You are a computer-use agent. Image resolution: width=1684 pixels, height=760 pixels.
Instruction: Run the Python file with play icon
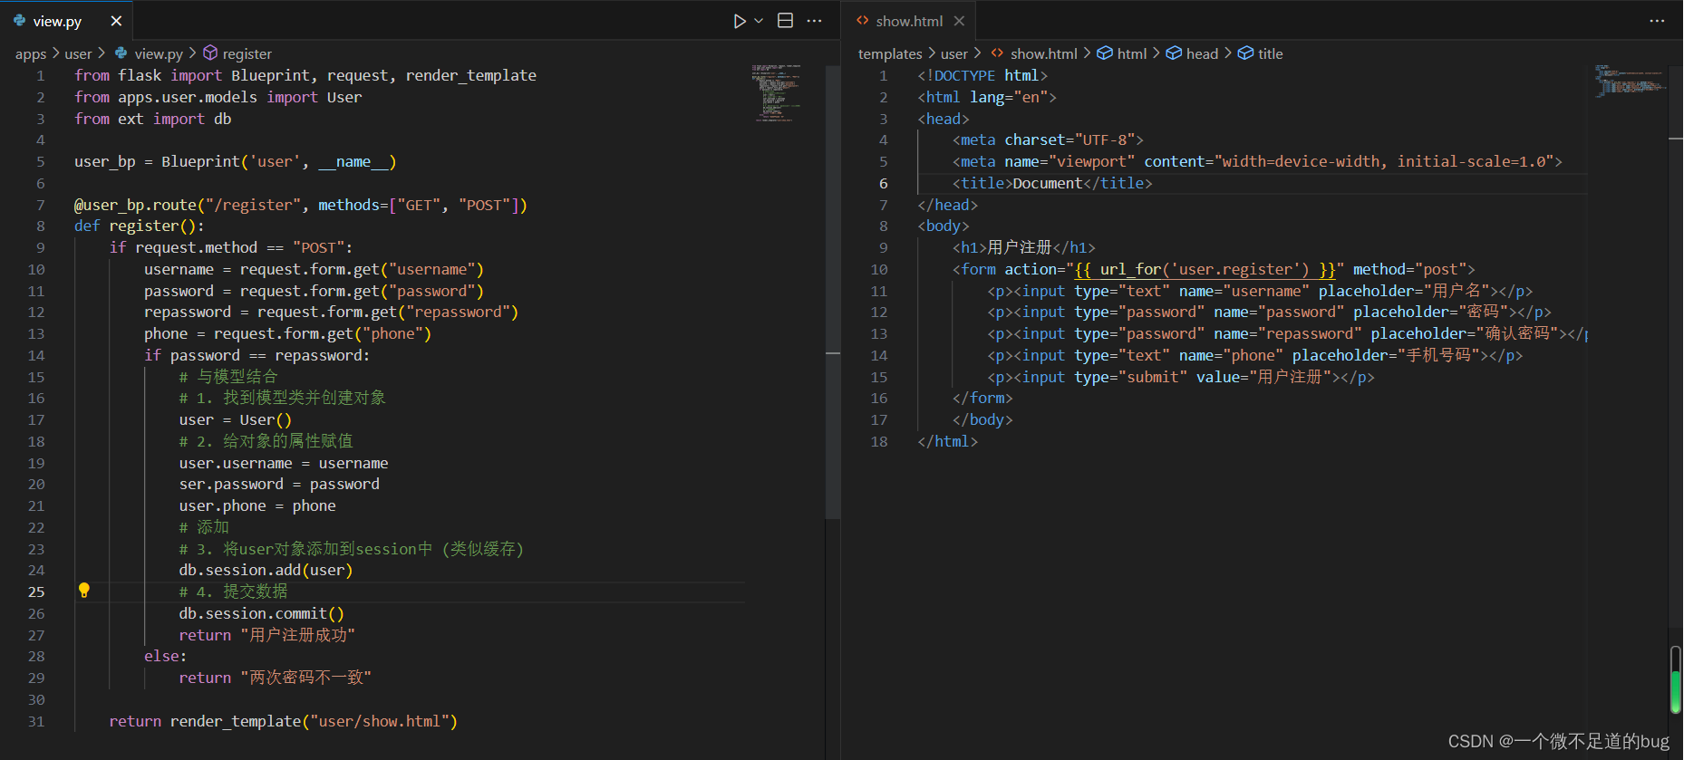pos(740,21)
